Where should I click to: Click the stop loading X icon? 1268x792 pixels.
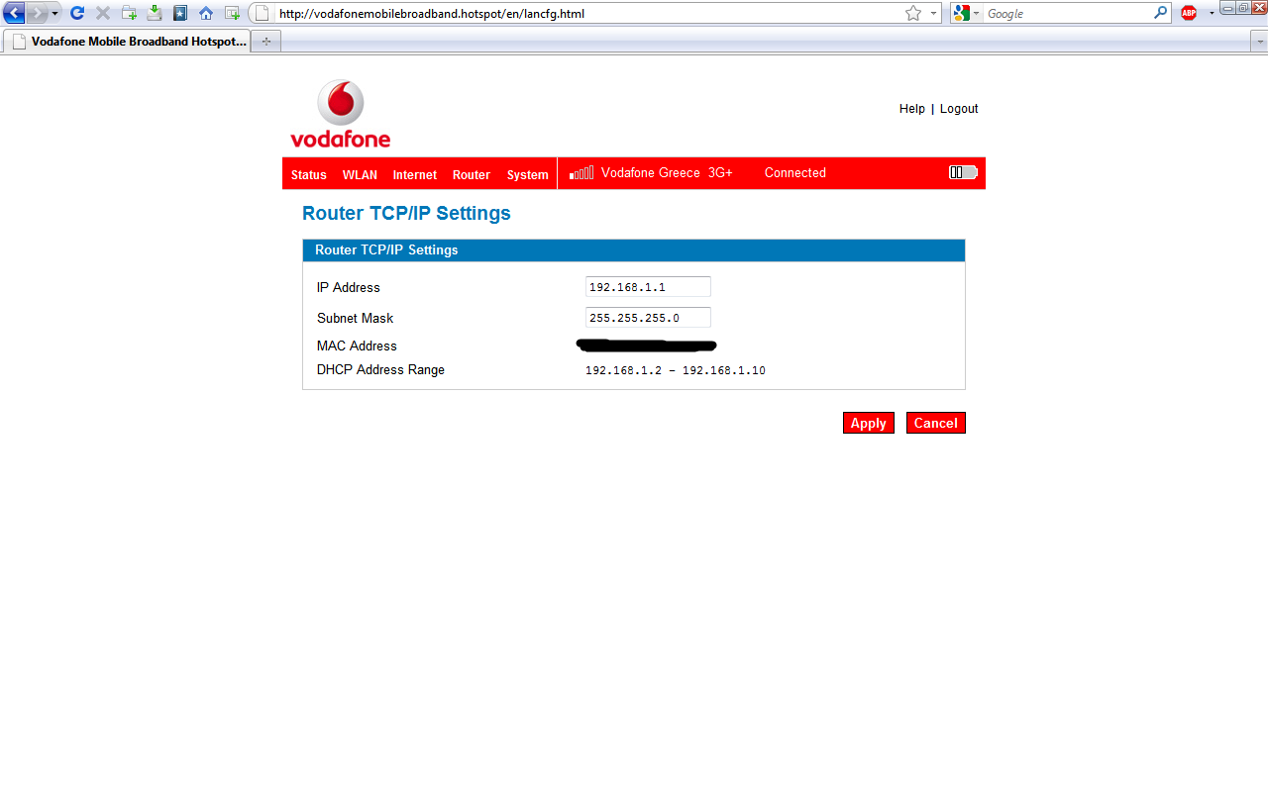[103, 14]
